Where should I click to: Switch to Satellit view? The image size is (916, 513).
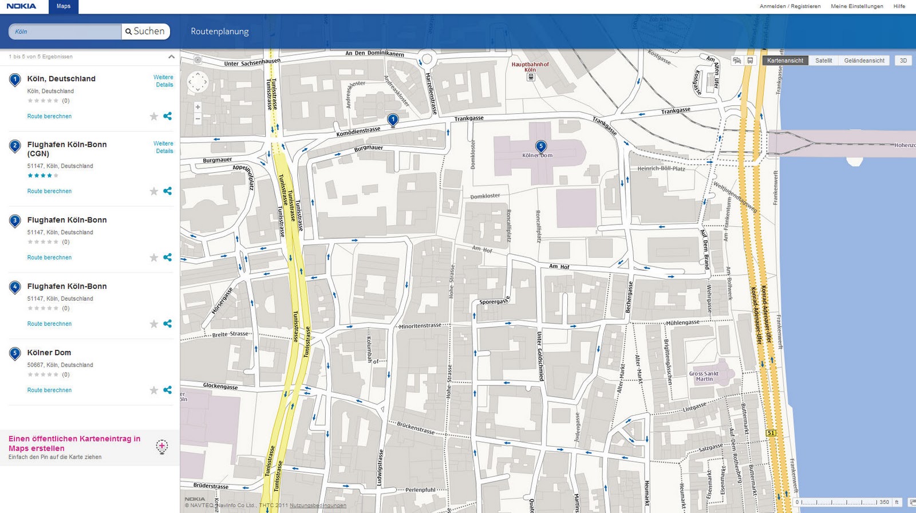823,61
